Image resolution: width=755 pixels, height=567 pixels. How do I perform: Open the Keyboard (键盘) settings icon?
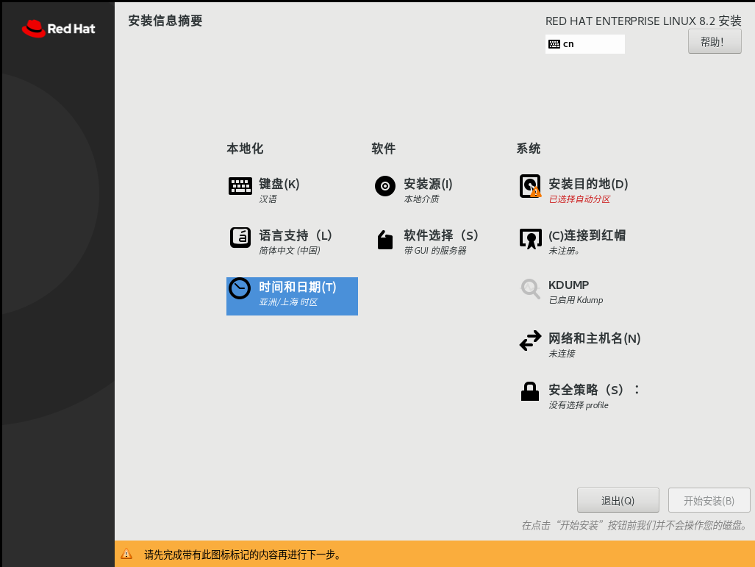240,186
